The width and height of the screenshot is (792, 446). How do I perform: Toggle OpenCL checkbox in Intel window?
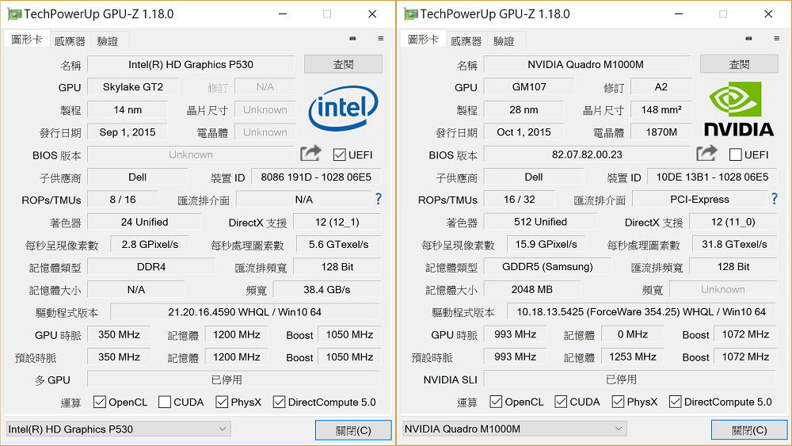[100, 402]
